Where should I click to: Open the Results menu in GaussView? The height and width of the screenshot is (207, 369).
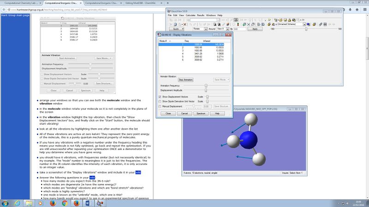pyautogui.click(x=201, y=15)
